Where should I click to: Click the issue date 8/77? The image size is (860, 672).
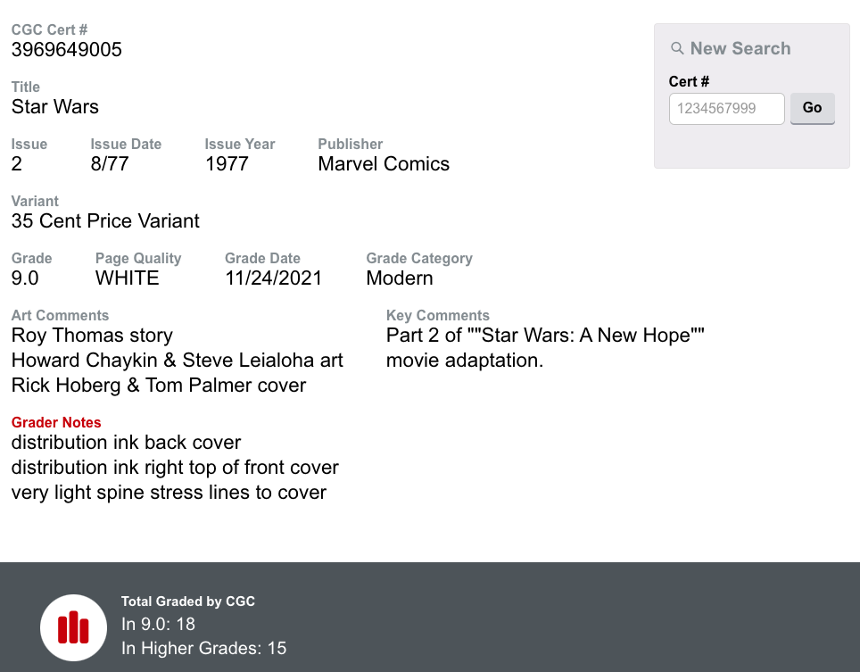pos(110,164)
